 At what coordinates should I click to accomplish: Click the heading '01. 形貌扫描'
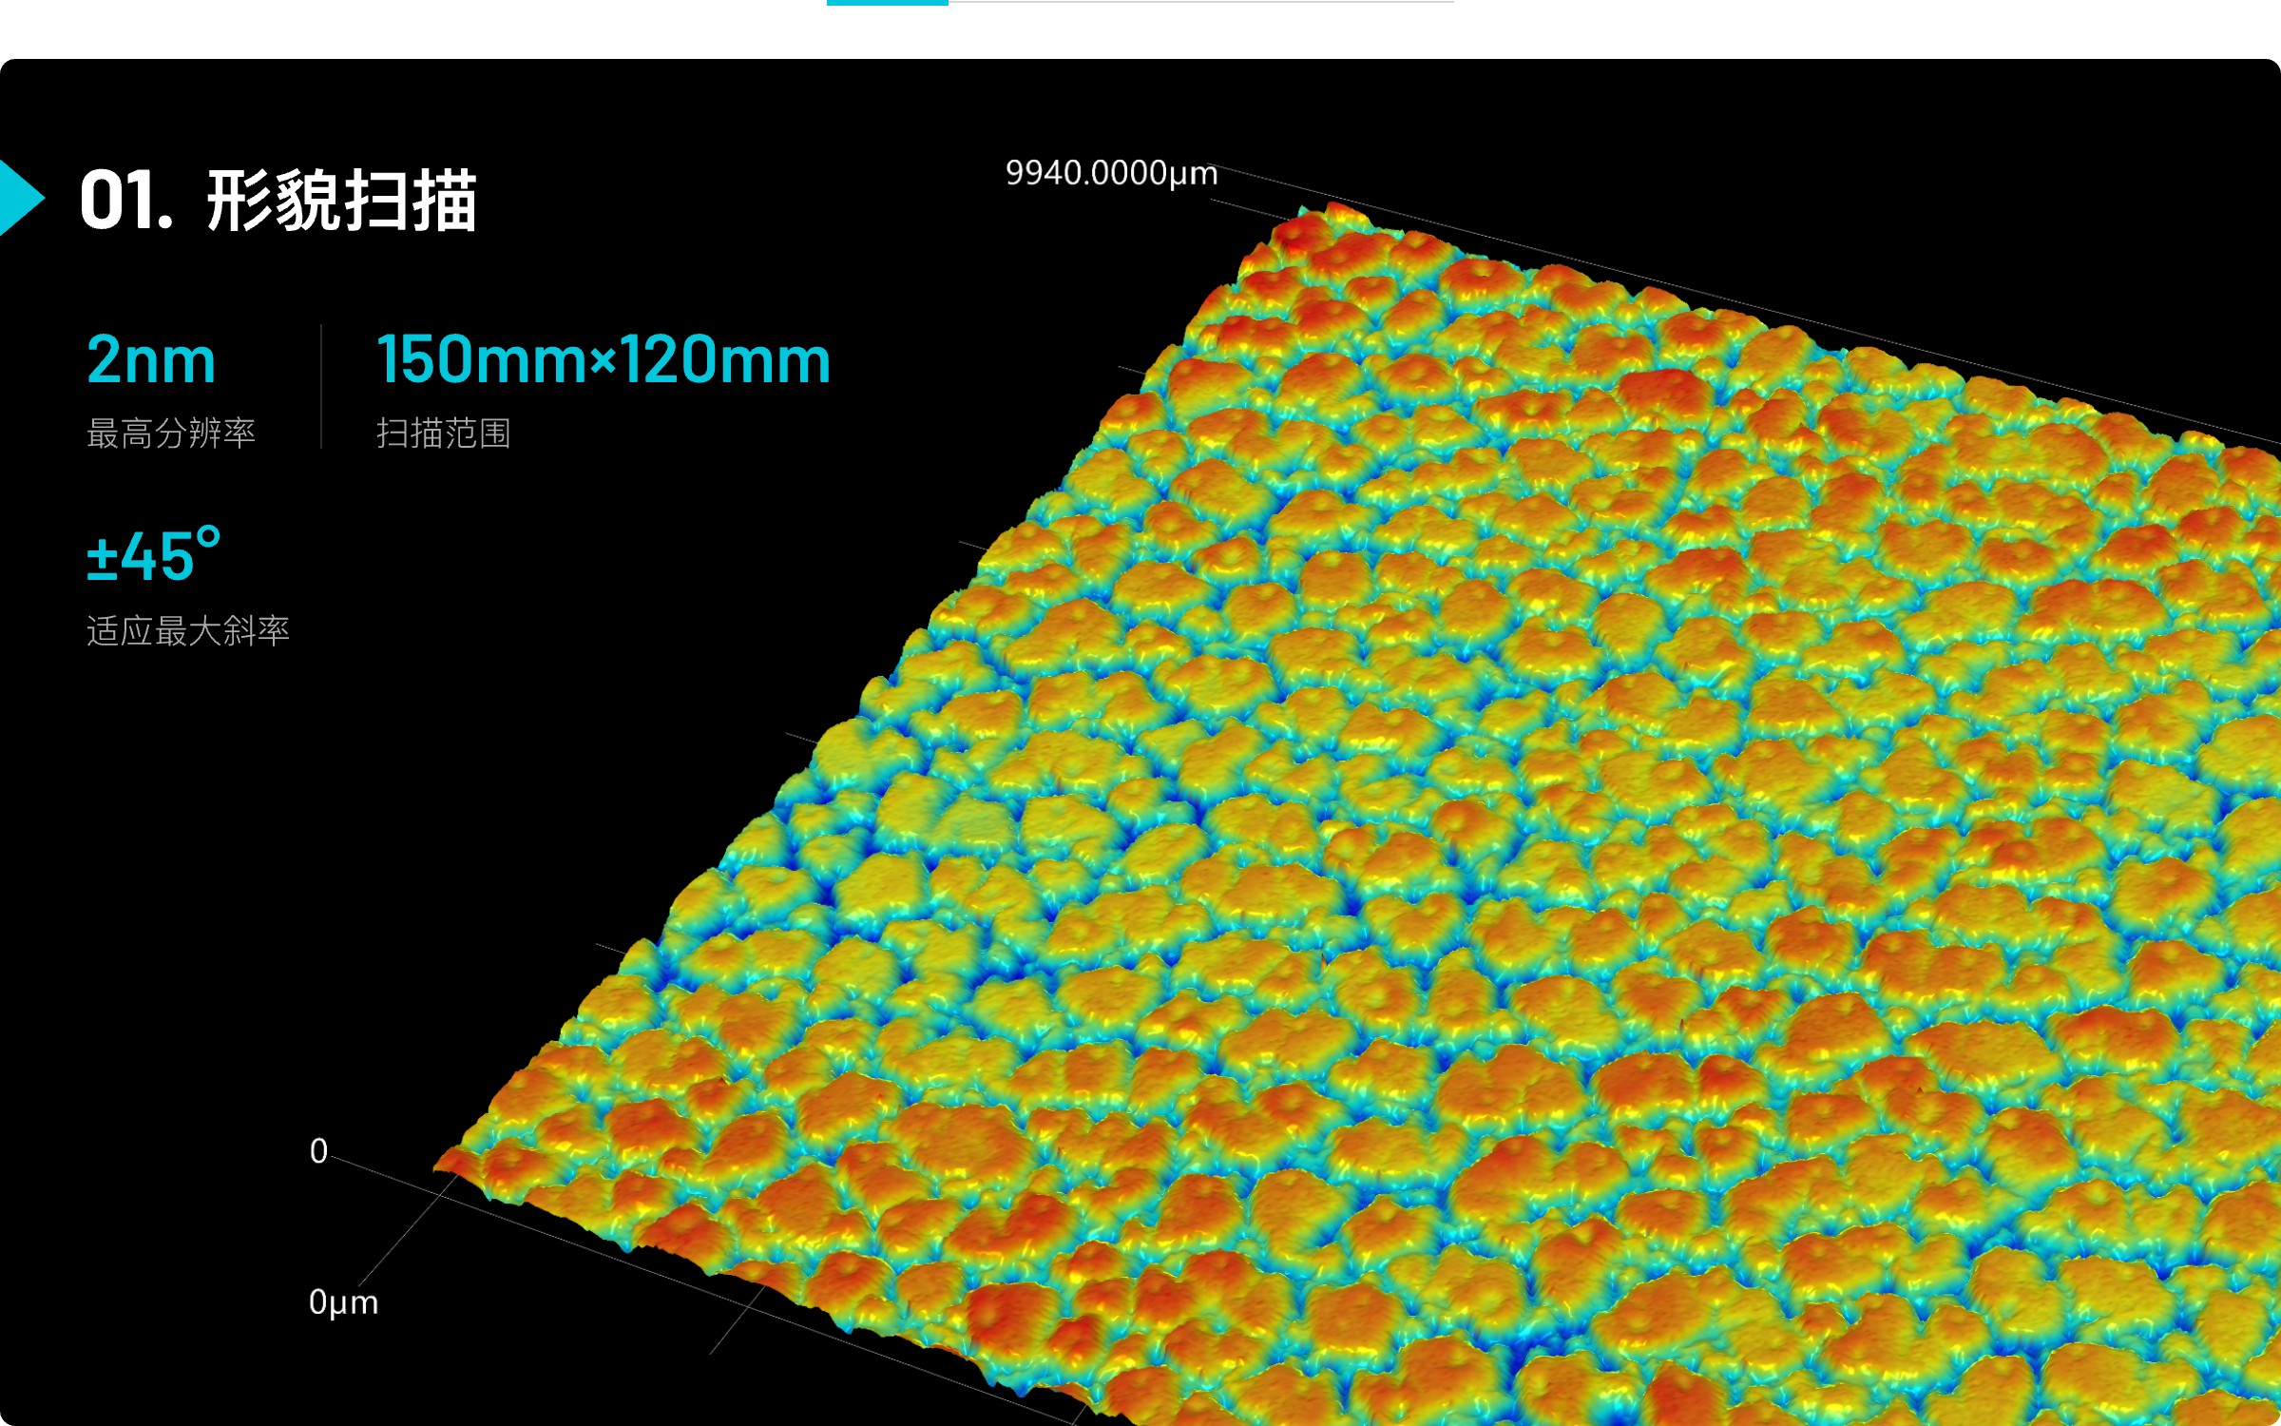pos(278,201)
